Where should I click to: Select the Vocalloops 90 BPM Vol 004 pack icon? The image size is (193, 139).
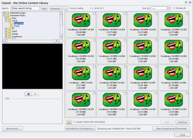pos(112,73)
